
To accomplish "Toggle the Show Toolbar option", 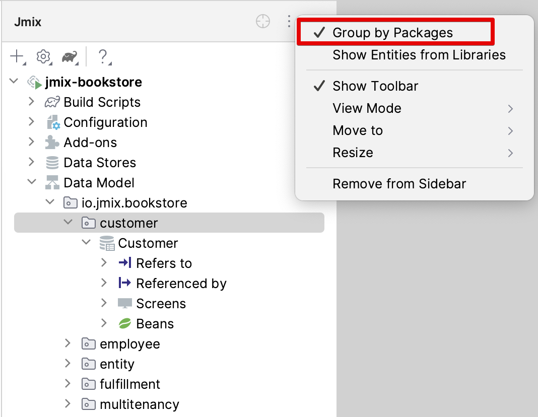I will [415, 86].
